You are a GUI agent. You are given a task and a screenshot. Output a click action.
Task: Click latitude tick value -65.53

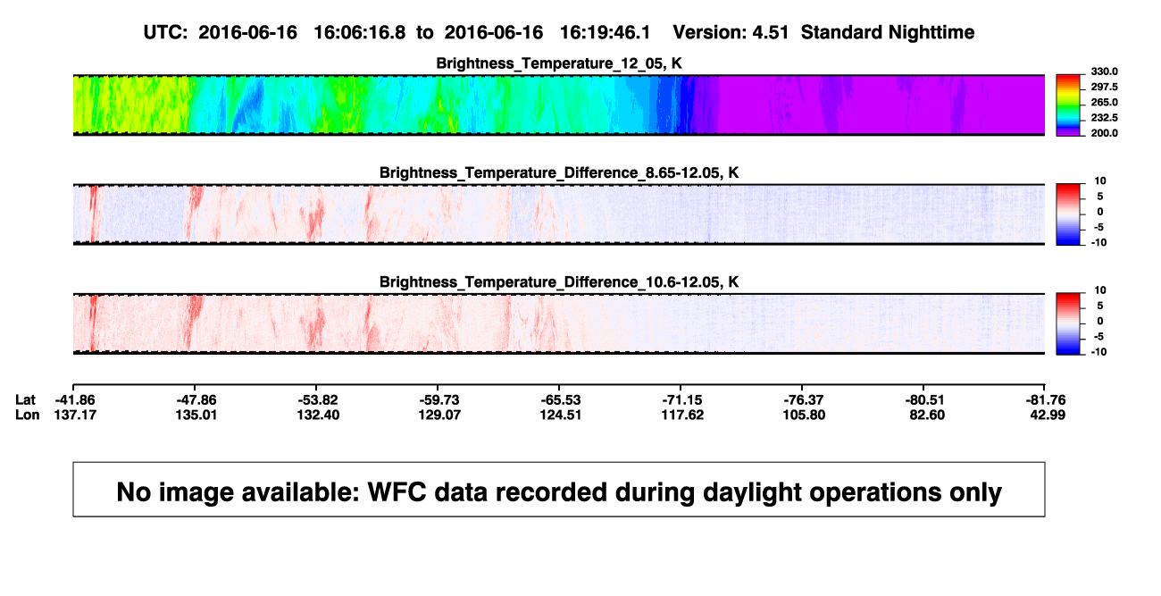coord(559,399)
